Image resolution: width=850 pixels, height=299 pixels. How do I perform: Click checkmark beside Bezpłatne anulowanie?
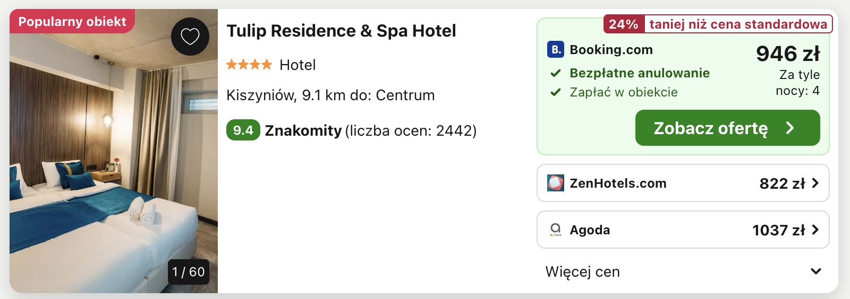coord(556,73)
